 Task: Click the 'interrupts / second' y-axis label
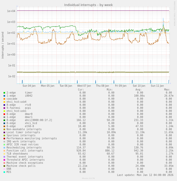[x=3, y=45]
